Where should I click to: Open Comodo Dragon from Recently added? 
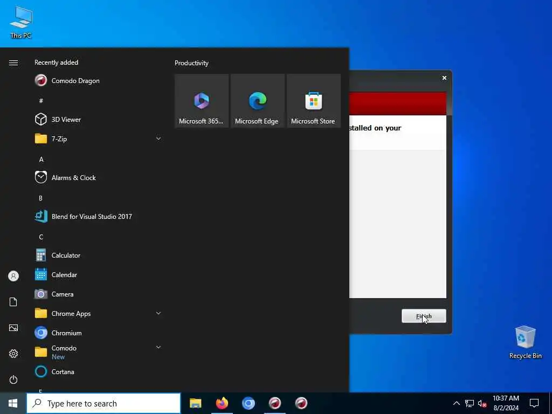[98, 81]
